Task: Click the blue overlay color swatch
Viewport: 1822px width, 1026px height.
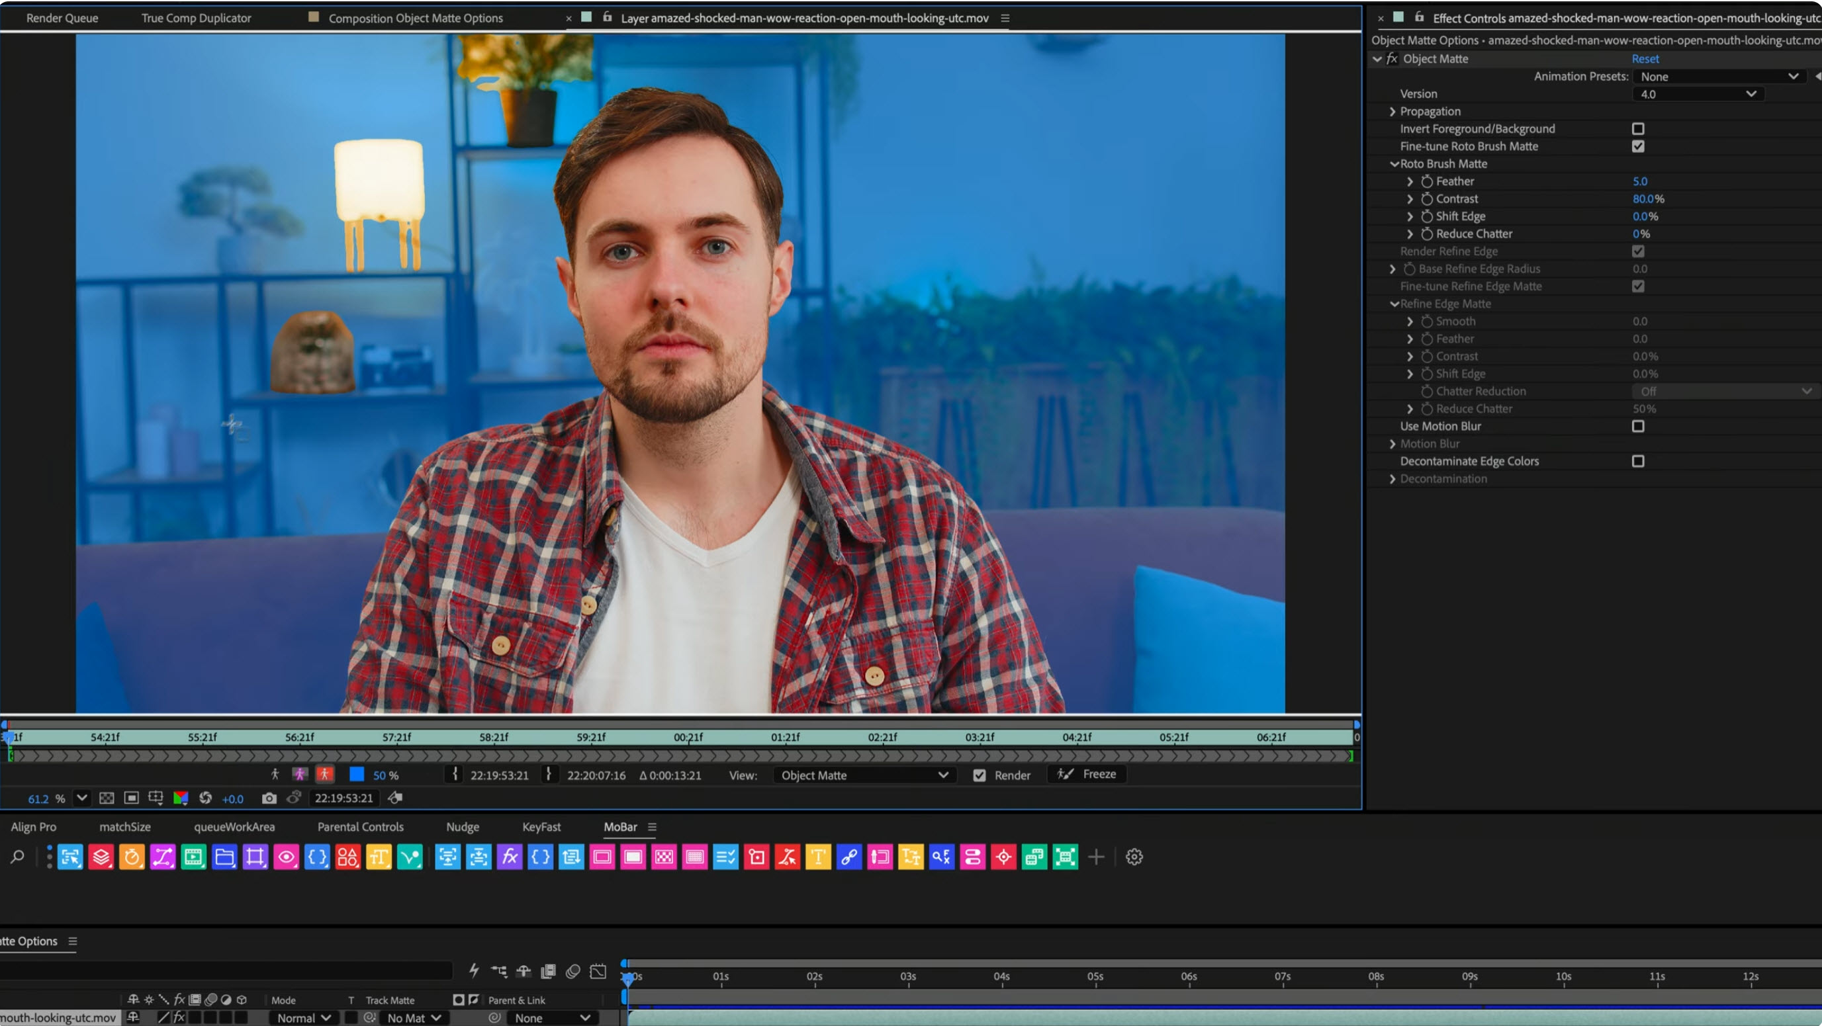Action: point(357,775)
